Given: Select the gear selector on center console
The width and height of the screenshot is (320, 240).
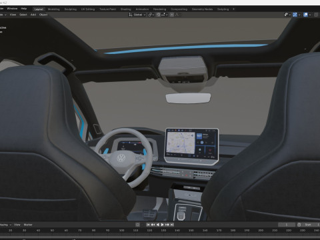Looking at the screenshot, I should (x=181, y=215).
